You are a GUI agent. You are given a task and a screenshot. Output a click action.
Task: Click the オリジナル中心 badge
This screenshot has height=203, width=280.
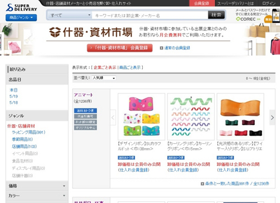(x=85, y=128)
